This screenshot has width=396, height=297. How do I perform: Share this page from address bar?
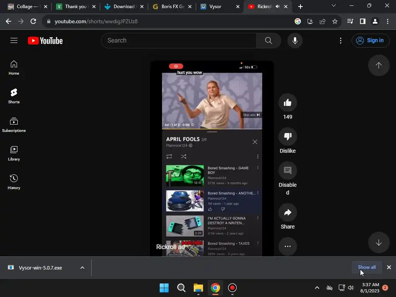tap(322, 22)
